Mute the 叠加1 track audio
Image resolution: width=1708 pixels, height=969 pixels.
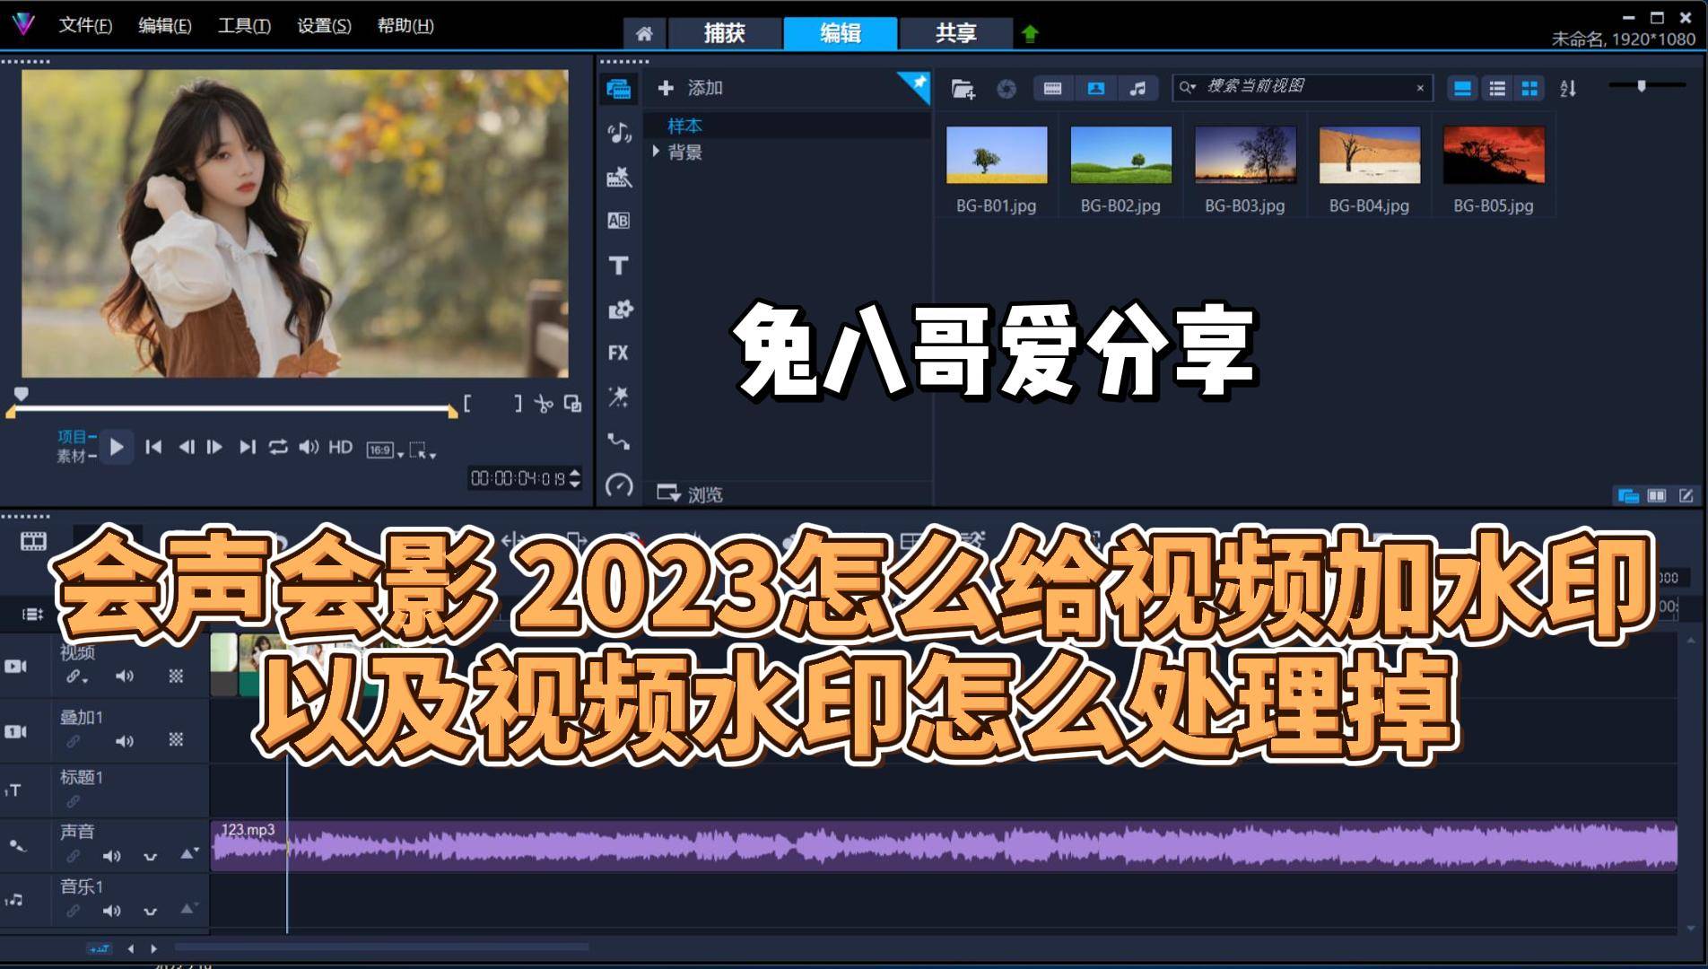[x=124, y=741]
